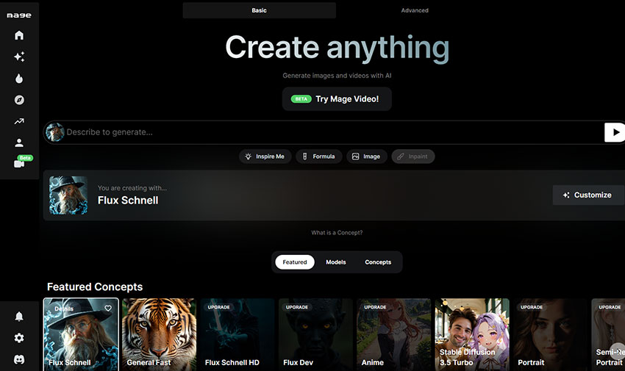
Task: Select the Stable Diffusion 3.5 Turbo card
Action: tap(472, 334)
